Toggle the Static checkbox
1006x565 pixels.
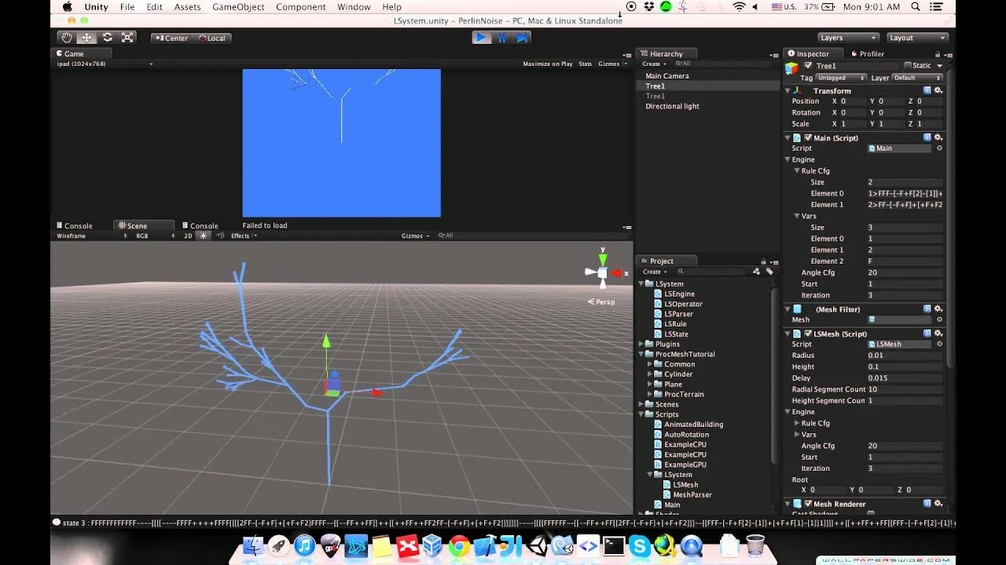click(908, 66)
